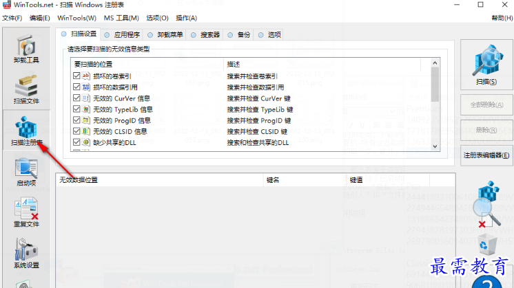Toggle 无效的 TypeLib 信息 checkbox
This screenshot has height=288, width=514.
point(76,109)
